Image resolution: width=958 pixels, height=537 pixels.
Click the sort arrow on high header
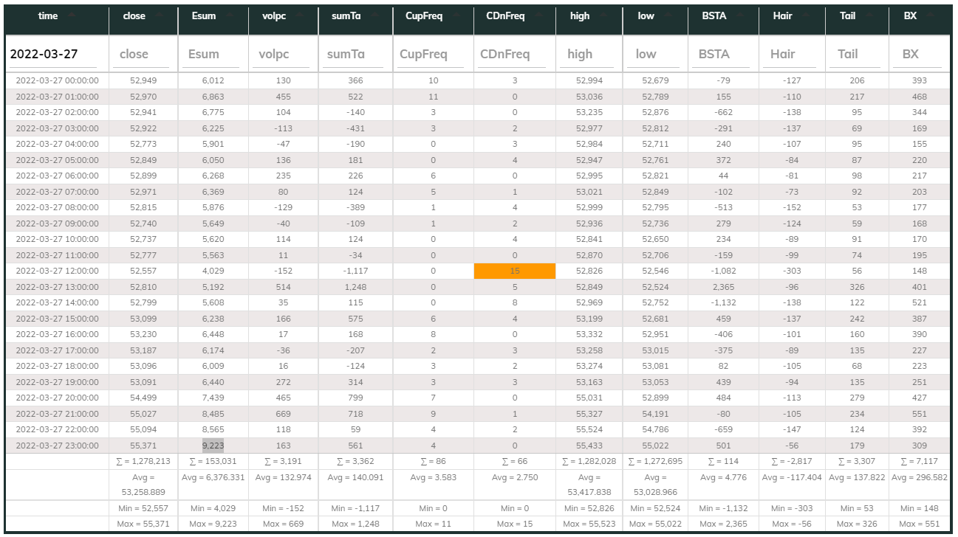(x=604, y=15)
